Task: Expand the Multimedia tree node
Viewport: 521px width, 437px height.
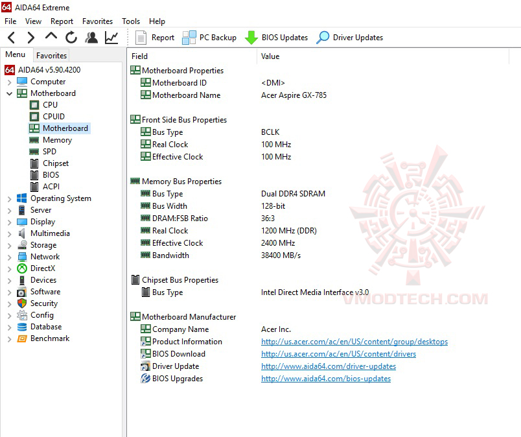Action: [x=9, y=234]
